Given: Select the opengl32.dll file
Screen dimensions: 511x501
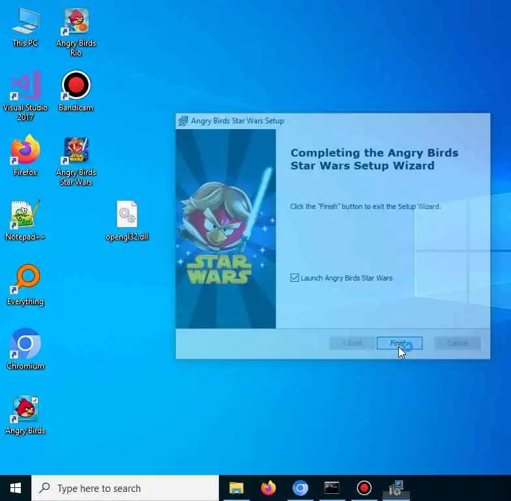Looking at the screenshot, I should point(127,220).
